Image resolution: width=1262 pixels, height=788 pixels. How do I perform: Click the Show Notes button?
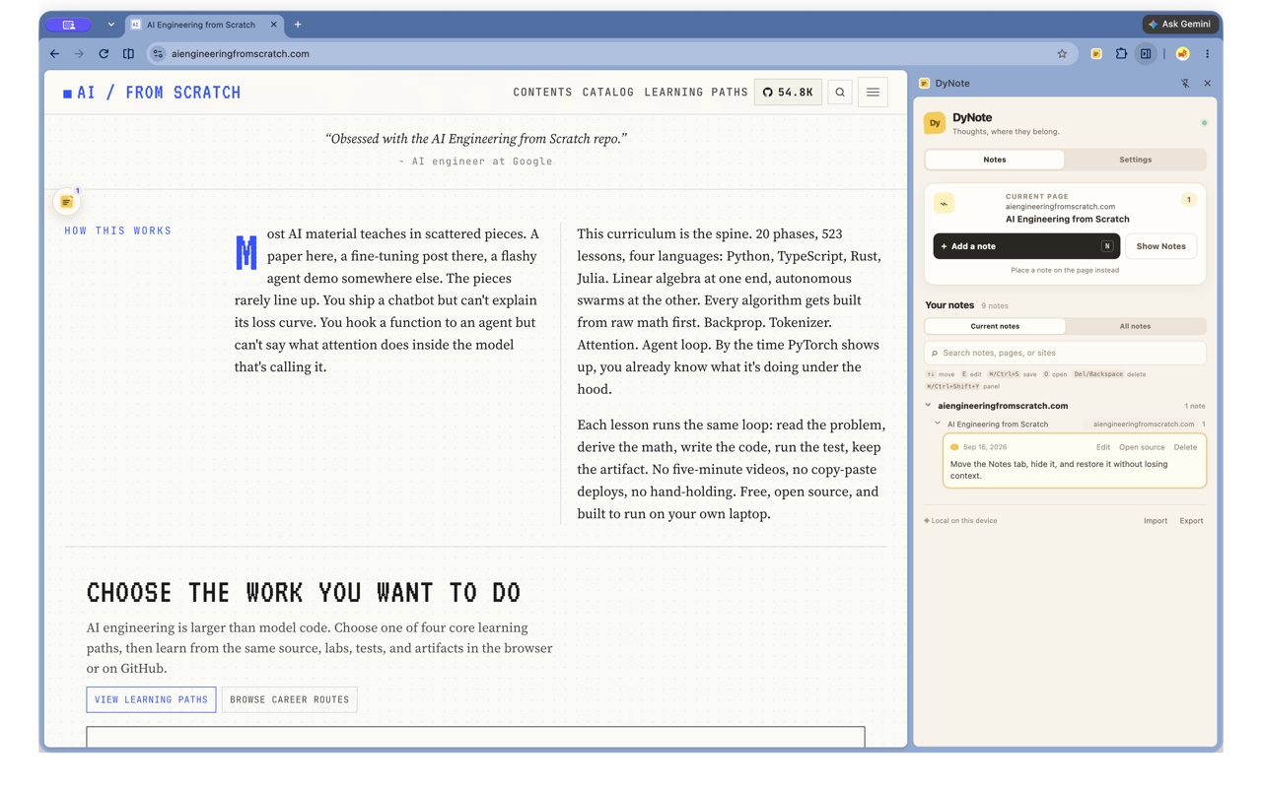pyautogui.click(x=1160, y=246)
